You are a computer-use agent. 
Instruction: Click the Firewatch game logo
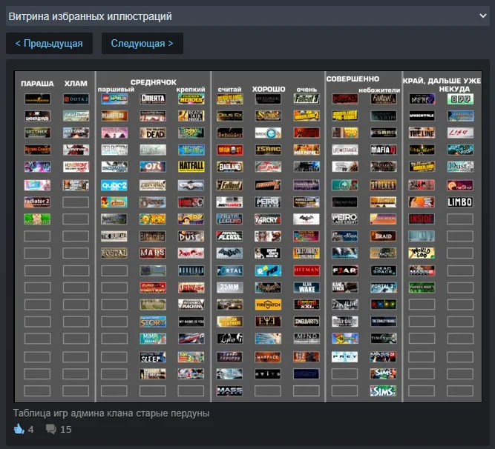pos(268,305)
